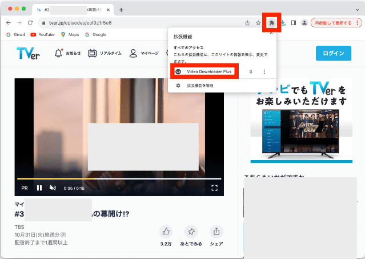Click the blue ログイン button
Viewport: 365px width, 259px height.
point(334,53)
